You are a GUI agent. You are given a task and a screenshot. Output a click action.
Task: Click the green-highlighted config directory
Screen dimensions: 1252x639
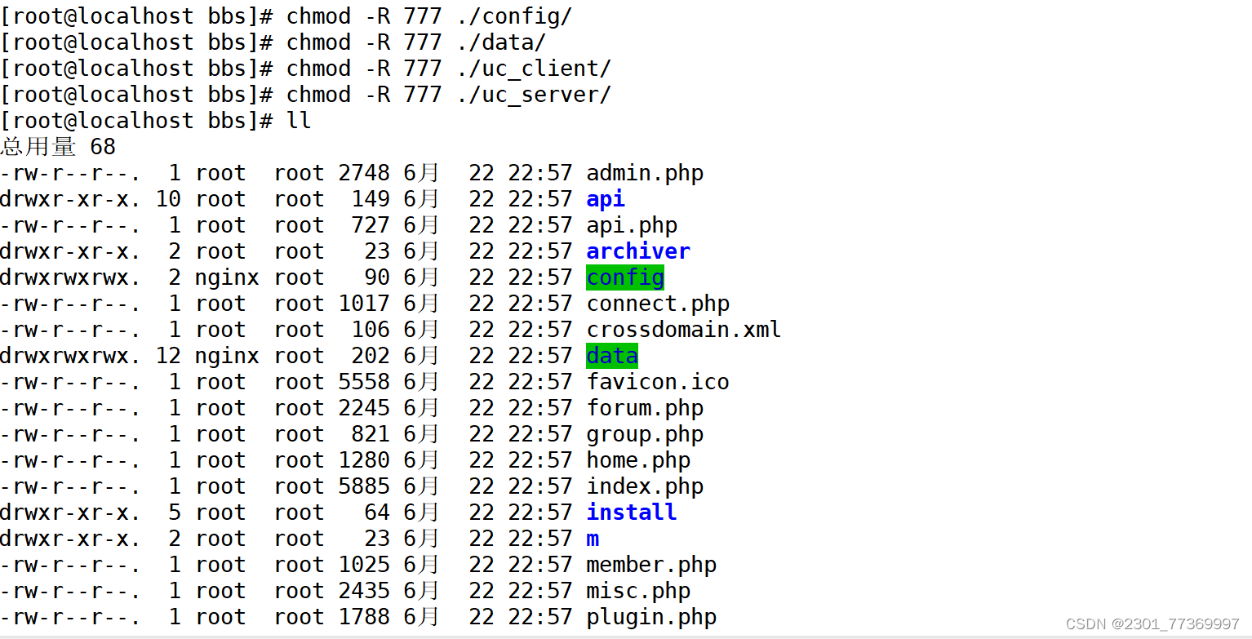(625, 277)
